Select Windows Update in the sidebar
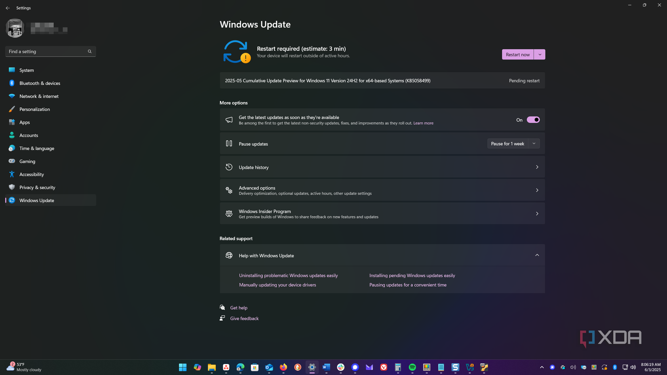The width and height of the screenshot is (667, 375). (51, 200)
